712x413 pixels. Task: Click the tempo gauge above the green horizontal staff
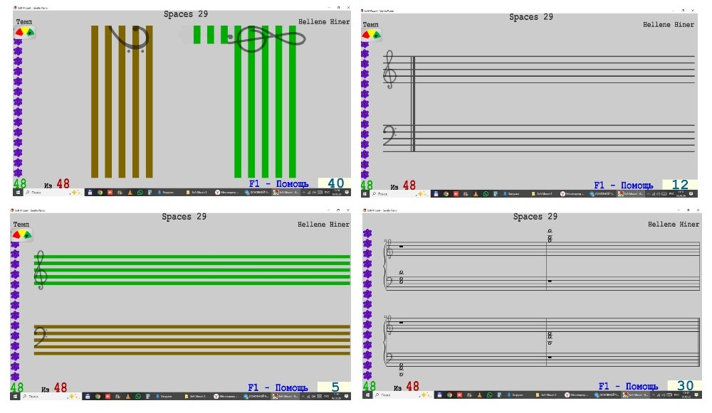23,235
